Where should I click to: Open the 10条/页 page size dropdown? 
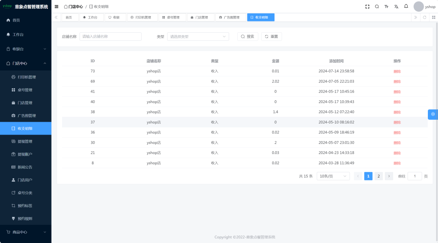tap(333, 176)
